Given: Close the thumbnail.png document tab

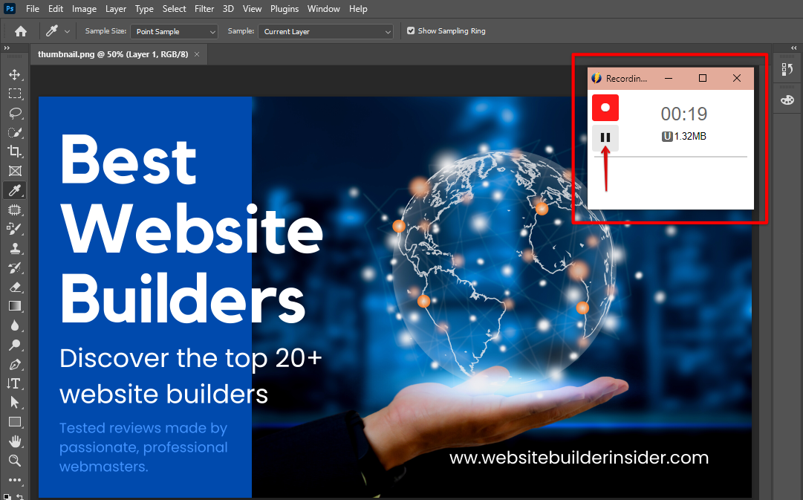Looking at the screenshot, I should [x=197, y=54].
